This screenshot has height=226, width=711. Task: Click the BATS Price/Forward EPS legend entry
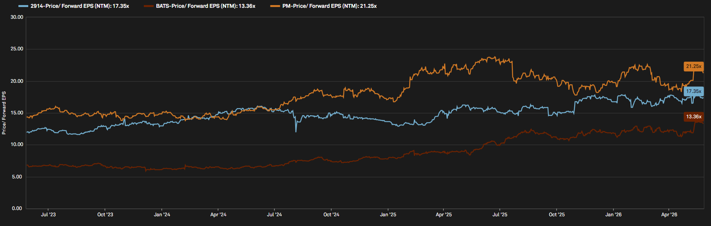click(x=200, y=6)
